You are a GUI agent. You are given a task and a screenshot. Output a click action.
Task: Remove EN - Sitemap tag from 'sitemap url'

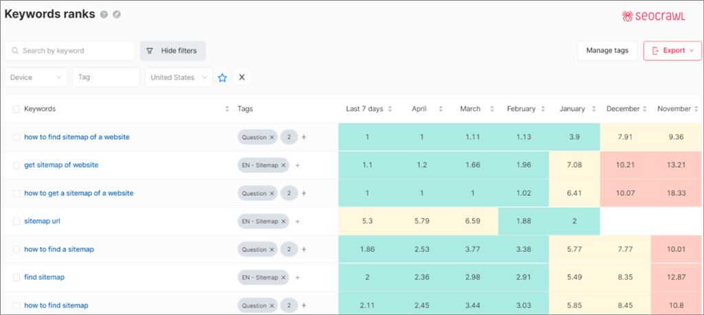point(283,222)
